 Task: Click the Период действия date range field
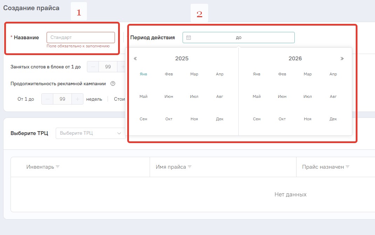pos(238,38)
